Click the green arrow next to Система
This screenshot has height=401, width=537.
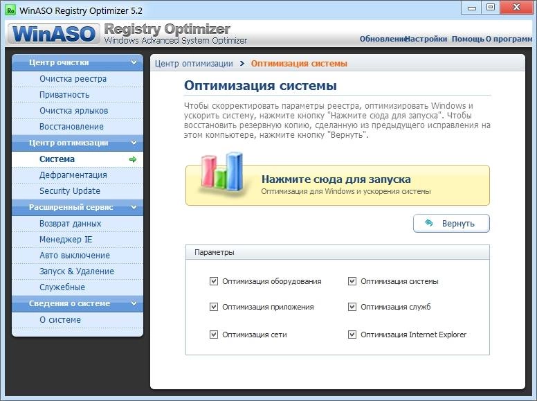coord(133,159)
